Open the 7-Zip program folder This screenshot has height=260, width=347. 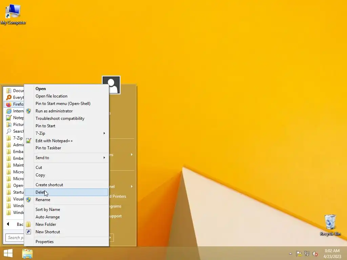pos(14,138)
